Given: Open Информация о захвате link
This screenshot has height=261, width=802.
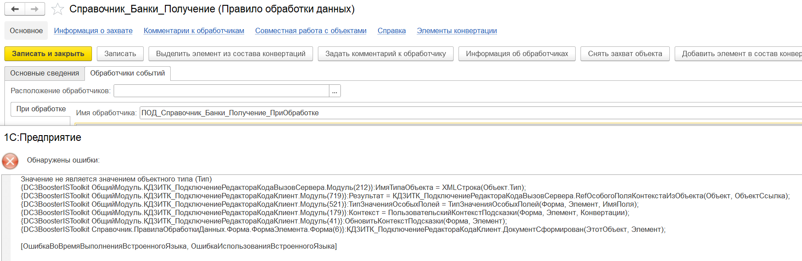Looking at the screenshot, I should pyautogui.click(x=93, y=31).
